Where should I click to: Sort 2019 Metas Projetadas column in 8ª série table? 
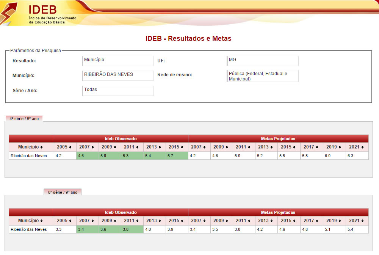(x=334, y=221)
